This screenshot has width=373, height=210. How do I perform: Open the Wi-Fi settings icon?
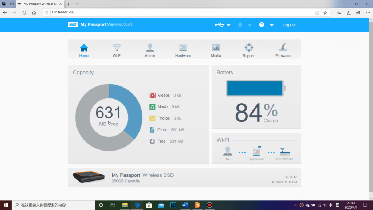(117, 48)
